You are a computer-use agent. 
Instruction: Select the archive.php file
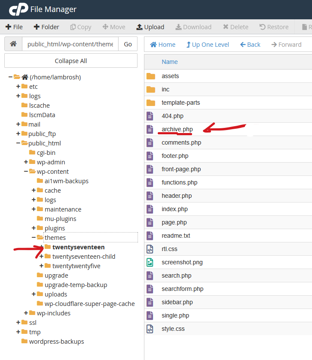click(x=177, y=129)
